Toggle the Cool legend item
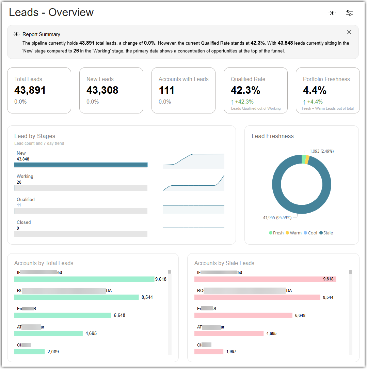This screenshot has height=369, width=367. (x=310, y=233)
